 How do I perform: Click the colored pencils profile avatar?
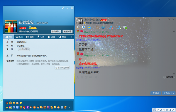coord(11,26)
